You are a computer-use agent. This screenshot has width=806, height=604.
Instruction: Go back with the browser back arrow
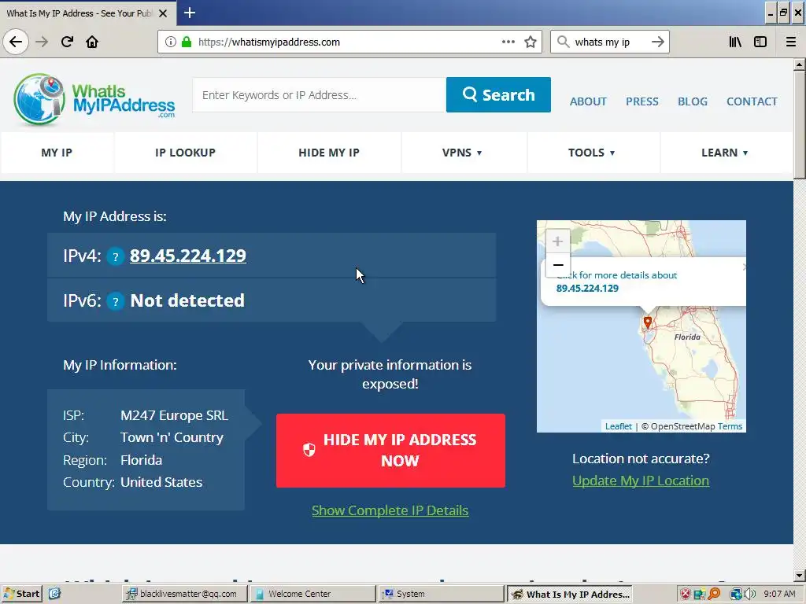coord(16,42)
